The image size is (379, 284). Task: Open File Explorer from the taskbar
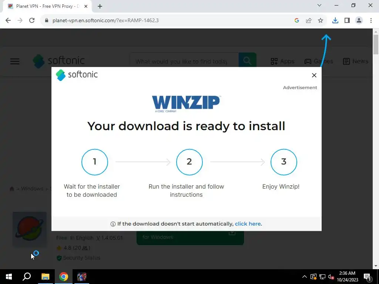45,277
